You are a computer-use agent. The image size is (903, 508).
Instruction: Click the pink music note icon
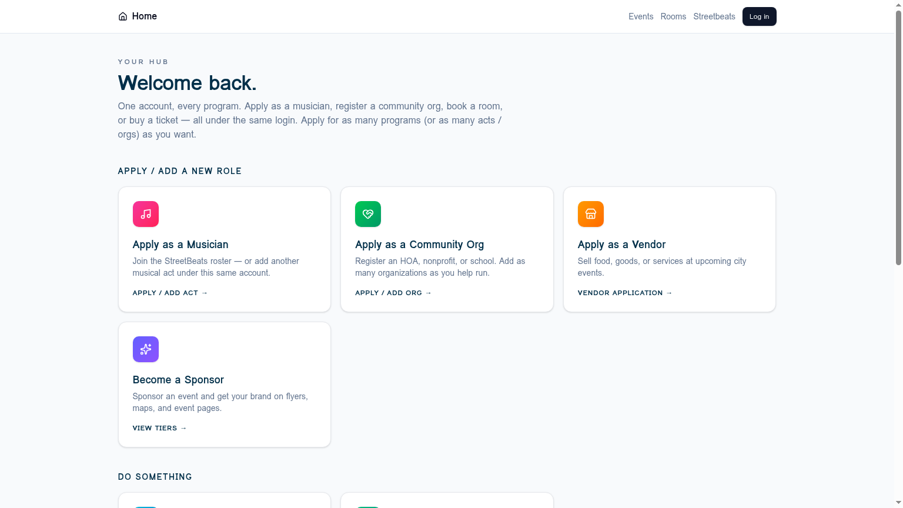point(146,214)
